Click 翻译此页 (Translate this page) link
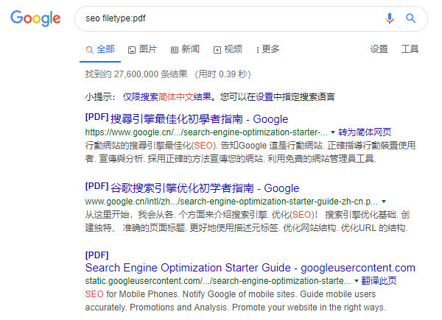 point(379,281)
